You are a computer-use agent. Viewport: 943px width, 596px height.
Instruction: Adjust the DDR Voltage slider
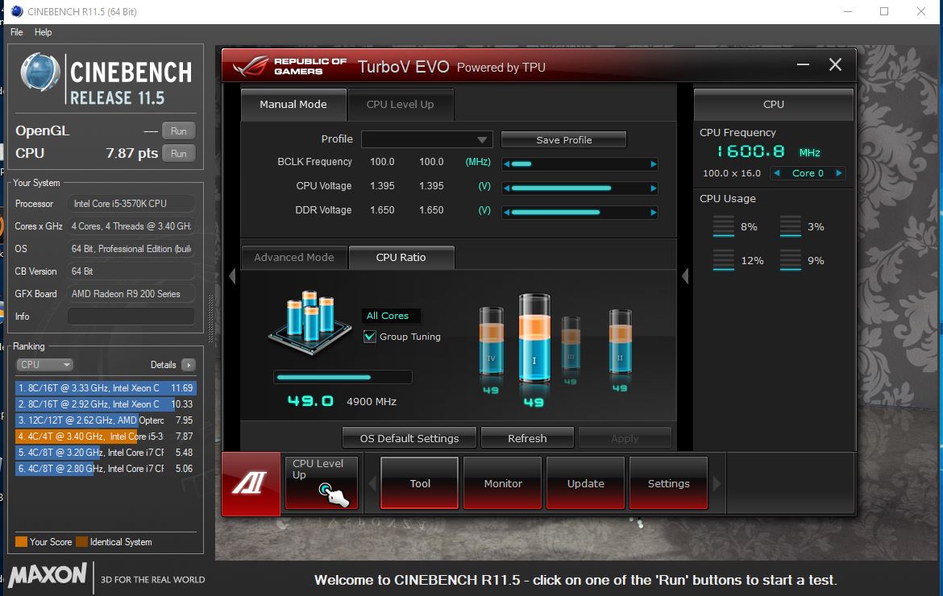580,212
